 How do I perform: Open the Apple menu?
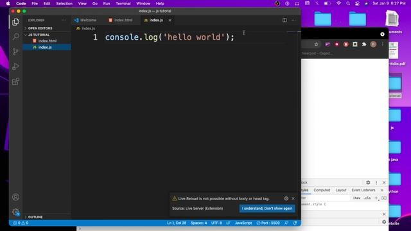pyautogui.click(x=8, y=4)
